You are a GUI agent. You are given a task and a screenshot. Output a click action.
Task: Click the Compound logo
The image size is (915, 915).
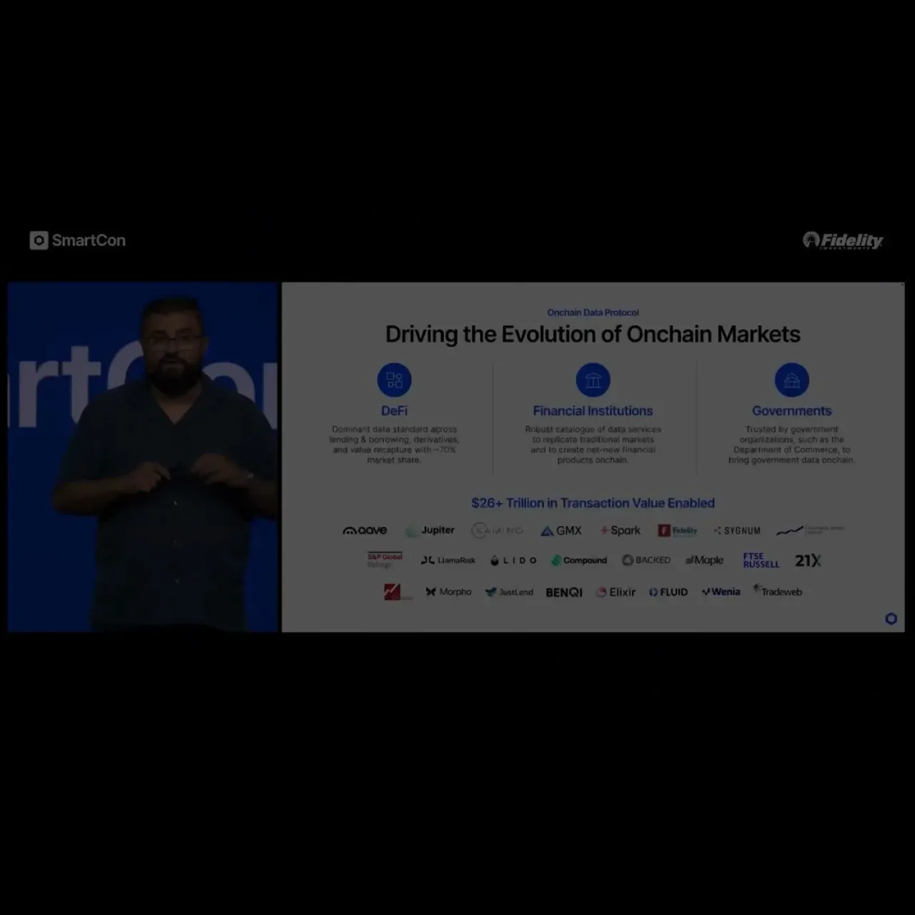pos(579,560)
